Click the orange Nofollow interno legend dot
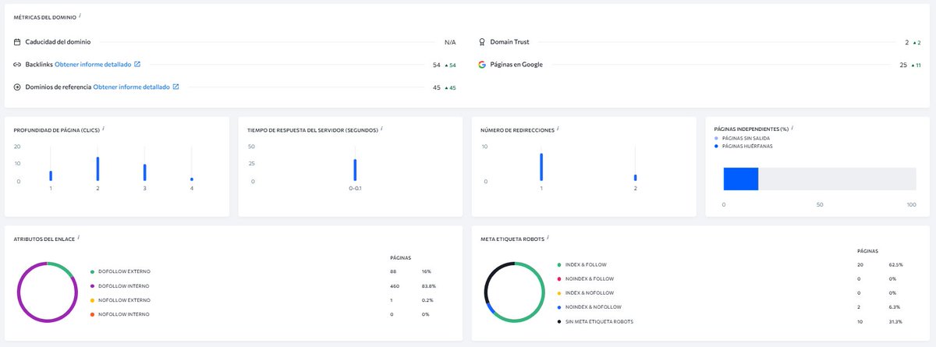The width and height of the screenshot is (936, 347). [x=93, y=314]
